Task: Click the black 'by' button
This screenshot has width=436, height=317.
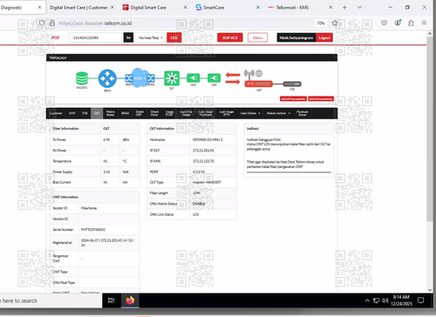Action: (x=128, y=37)
